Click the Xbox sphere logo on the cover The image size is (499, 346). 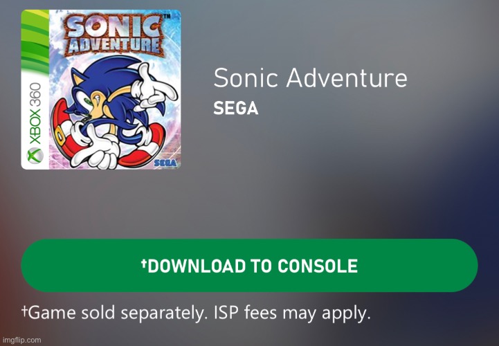pyautogui.click(x=35, y=156)
